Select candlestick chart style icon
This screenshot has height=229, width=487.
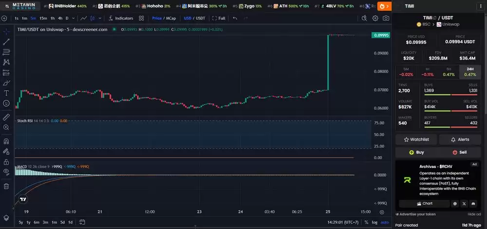(x=92, y=18)
